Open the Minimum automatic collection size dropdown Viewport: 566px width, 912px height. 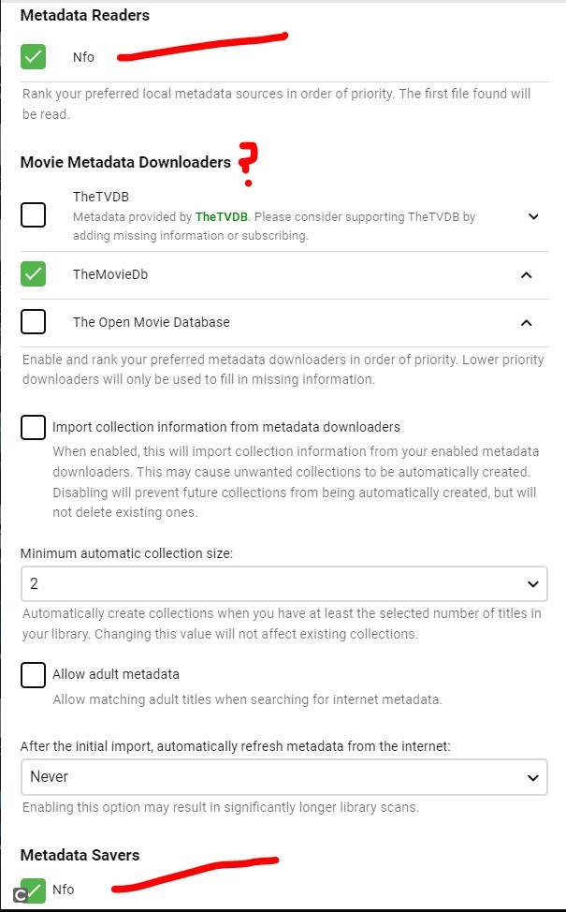[283, 583]
